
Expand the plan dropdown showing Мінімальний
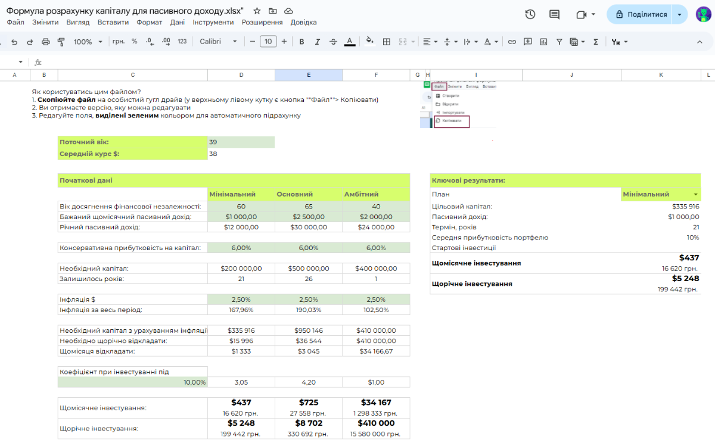(x=695, y=194)
